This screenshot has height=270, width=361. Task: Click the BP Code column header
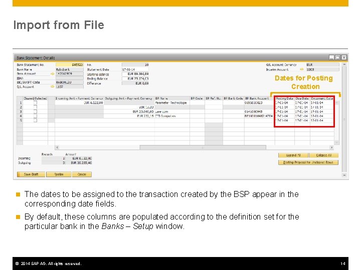197,98
